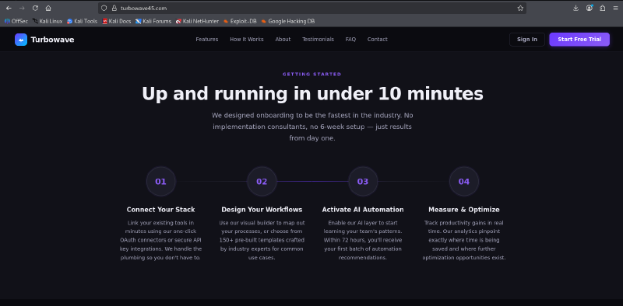Viewport: 623px width, 306px height.
Task: Open the extensions puzzle icon
Action: point(602,8)
